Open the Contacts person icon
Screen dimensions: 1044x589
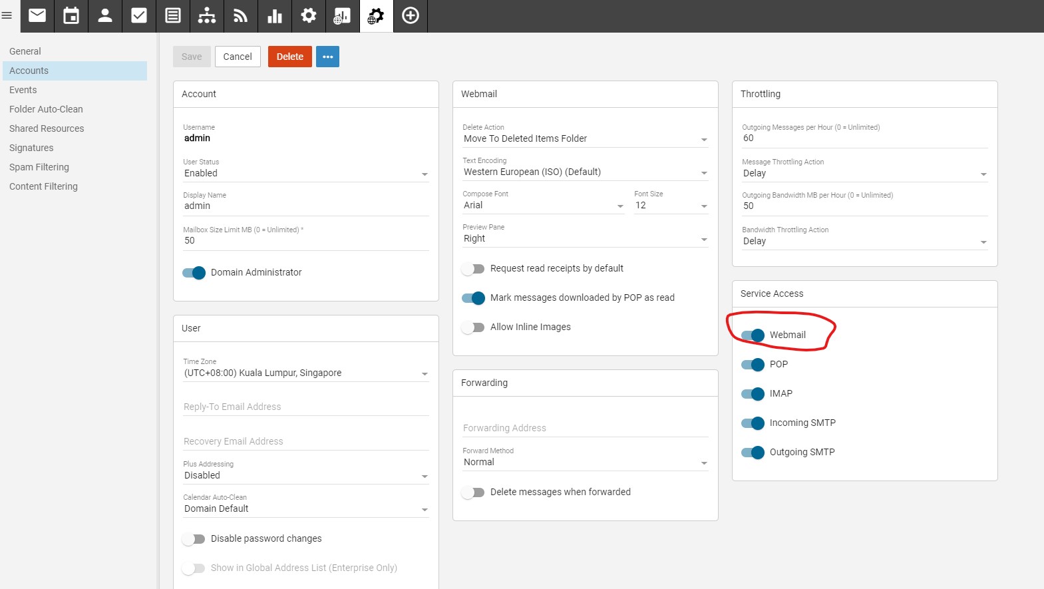tap(105, 15)
